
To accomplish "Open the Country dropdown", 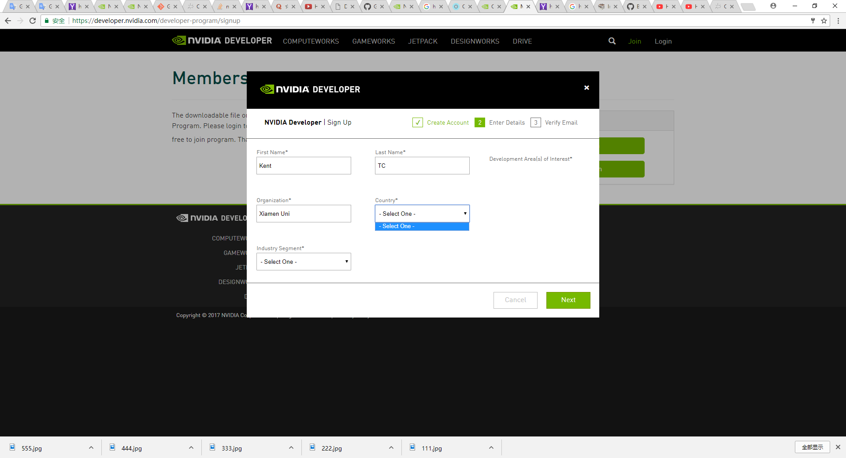I will click(422, 214).
